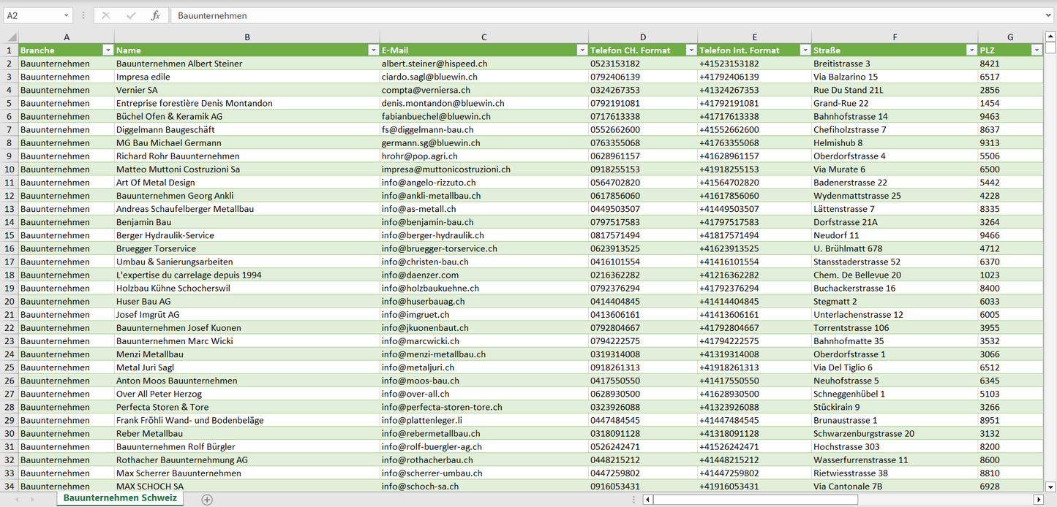Click the horizontal scrollbar right arrow

tap(1038, 500)
